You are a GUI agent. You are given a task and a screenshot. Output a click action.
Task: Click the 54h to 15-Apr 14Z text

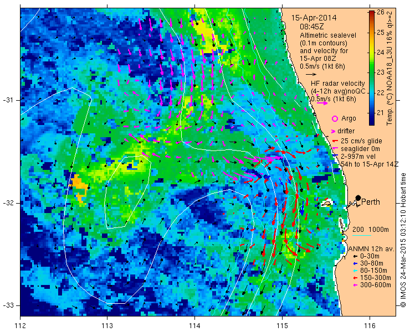tap(370, 164)
